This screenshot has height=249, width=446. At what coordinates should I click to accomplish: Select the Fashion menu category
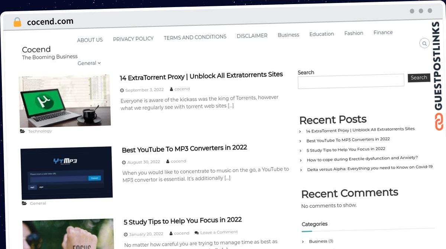point(353,33)
